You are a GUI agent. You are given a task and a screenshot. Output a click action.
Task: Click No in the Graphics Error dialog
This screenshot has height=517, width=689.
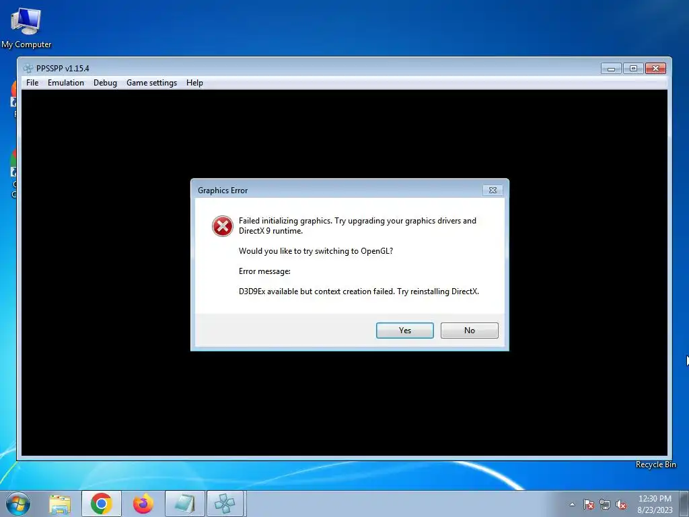469,330
